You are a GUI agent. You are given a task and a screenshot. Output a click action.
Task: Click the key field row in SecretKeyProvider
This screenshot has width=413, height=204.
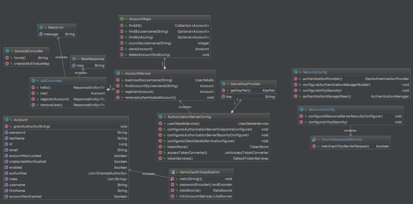[248, 96]
